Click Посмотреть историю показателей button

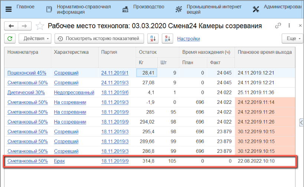tap(99, 39)
